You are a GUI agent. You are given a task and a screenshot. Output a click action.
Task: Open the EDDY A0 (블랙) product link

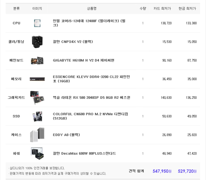click(66, 135)
